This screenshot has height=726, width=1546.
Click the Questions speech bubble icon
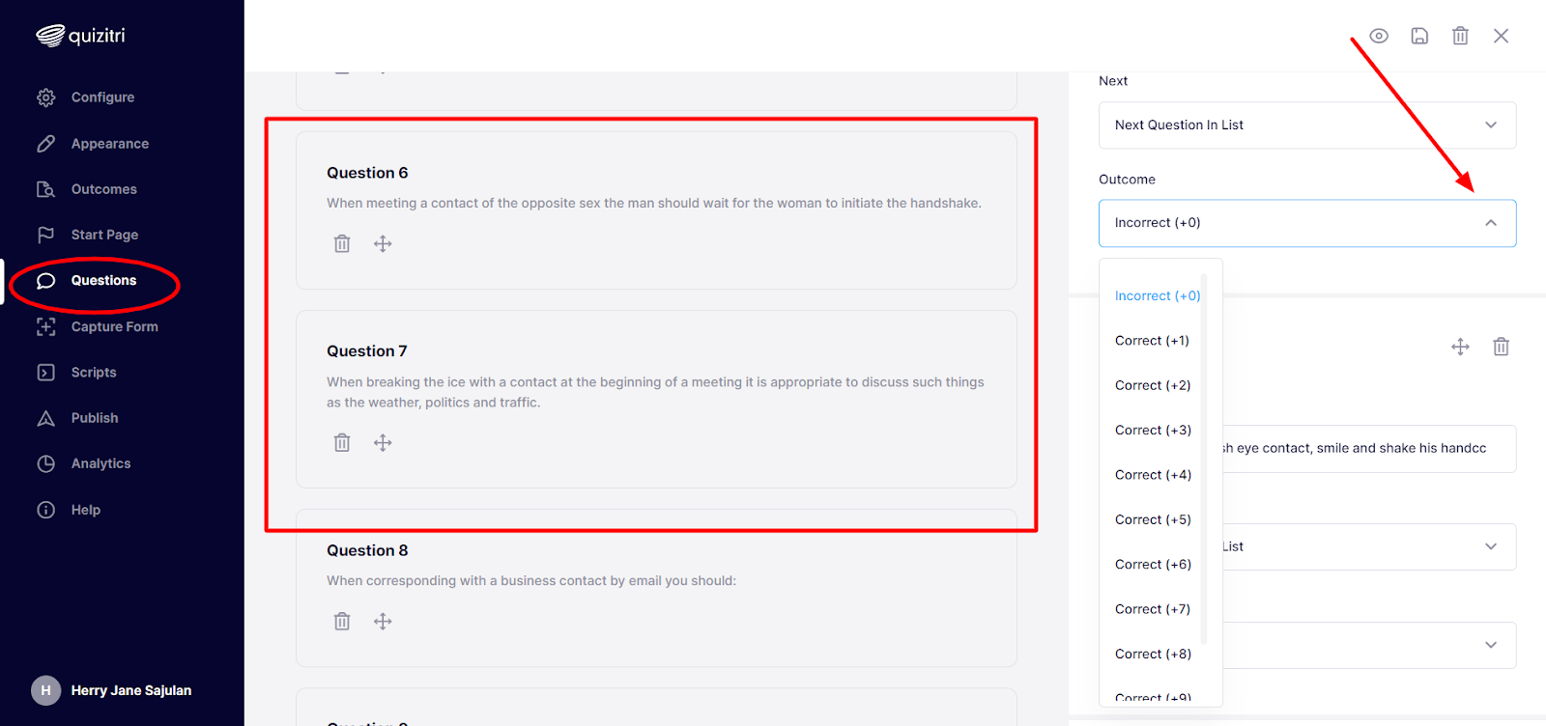pyautogui.click(x=45, y=281)
